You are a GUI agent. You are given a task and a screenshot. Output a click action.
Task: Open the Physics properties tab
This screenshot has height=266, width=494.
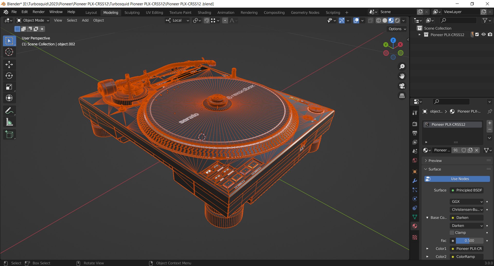415,199
